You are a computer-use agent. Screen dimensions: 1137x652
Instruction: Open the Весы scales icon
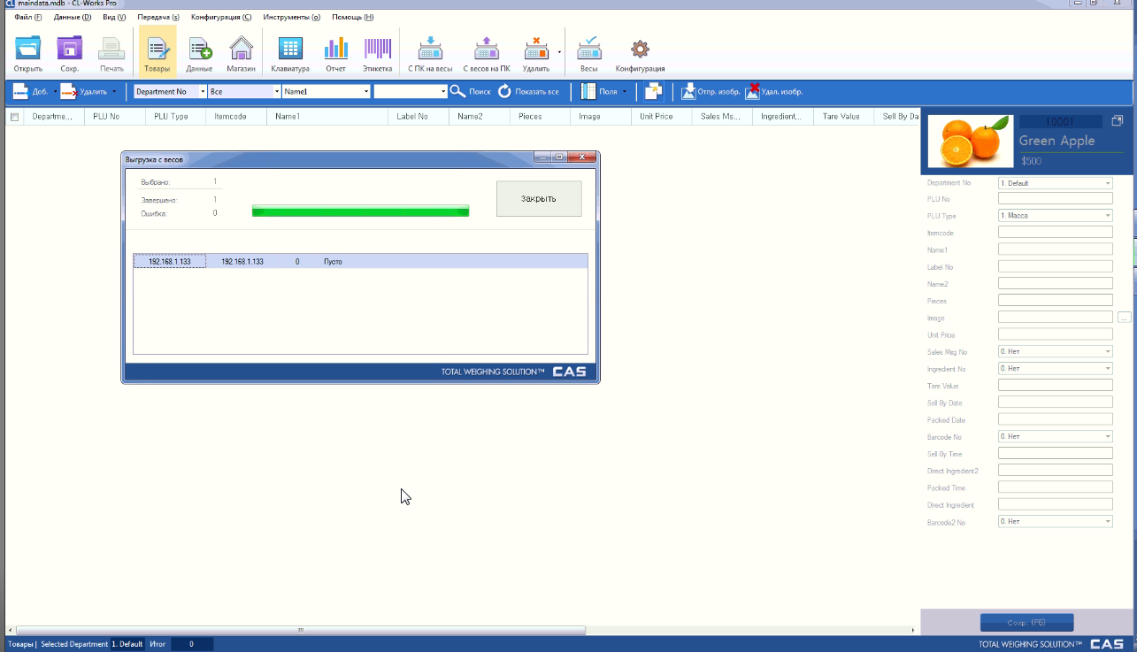(x=588, y=51)
